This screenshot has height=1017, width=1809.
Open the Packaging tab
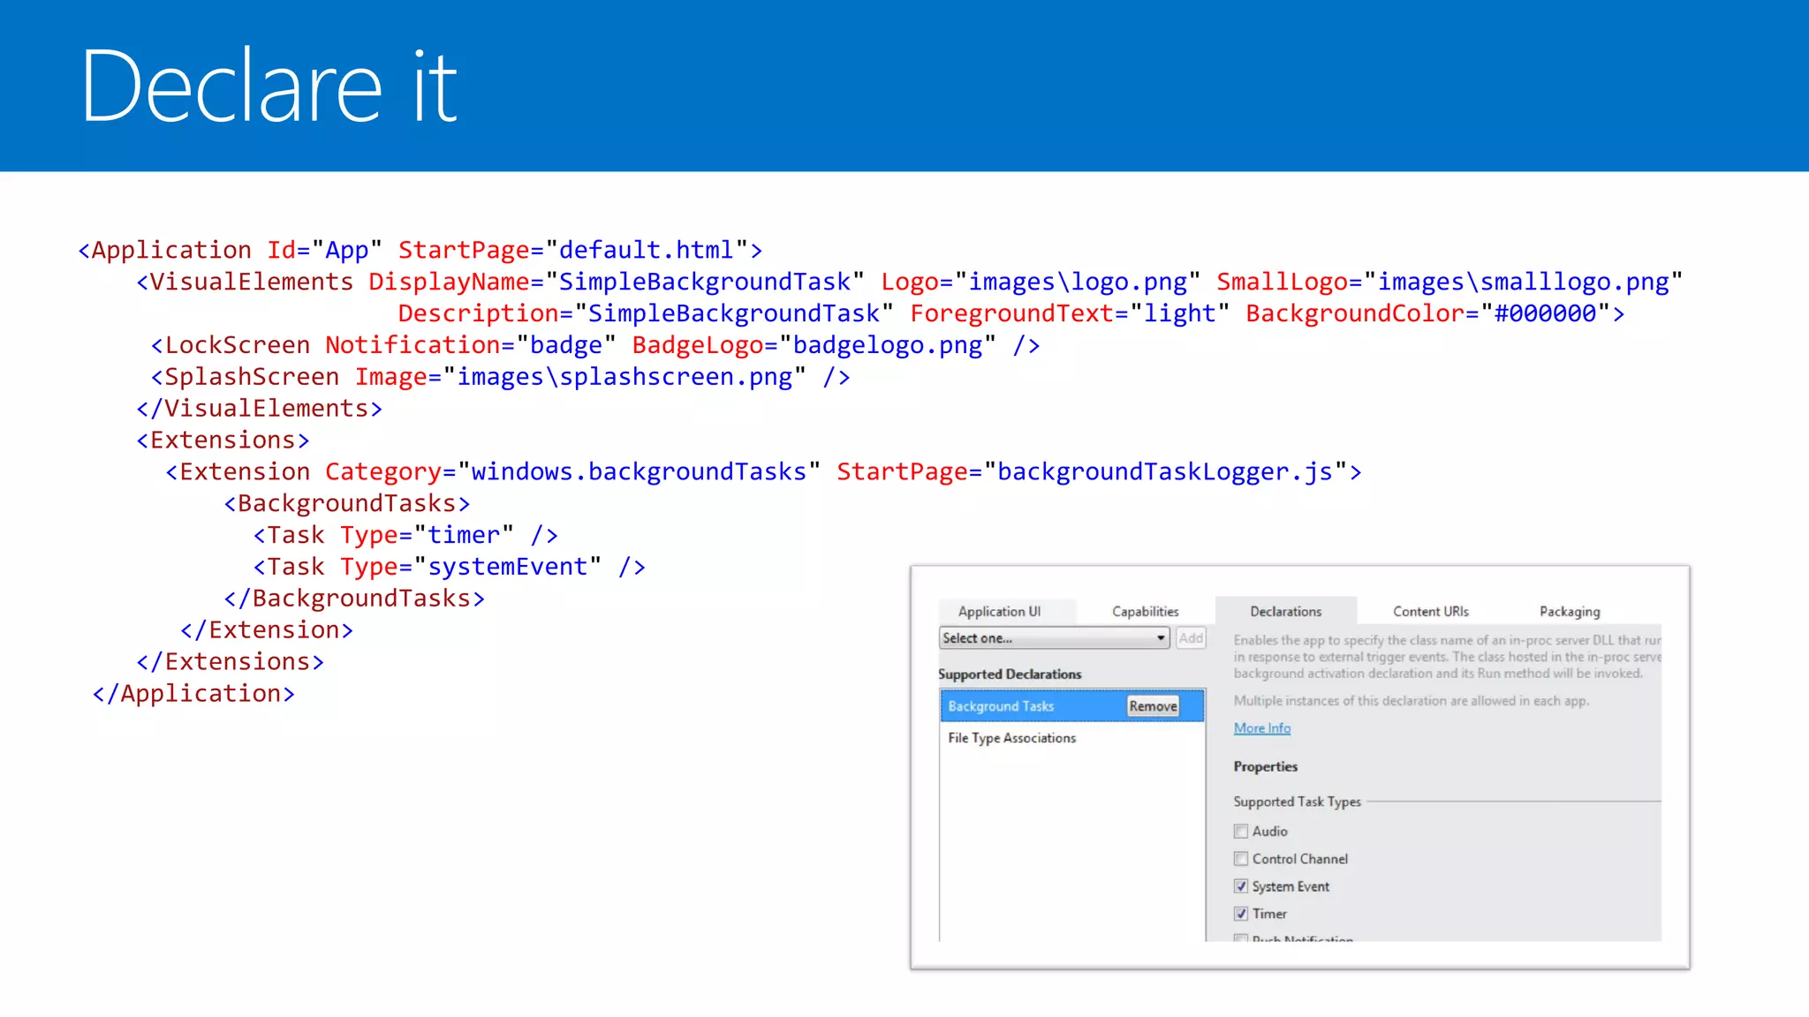(x=1570, y=611)
